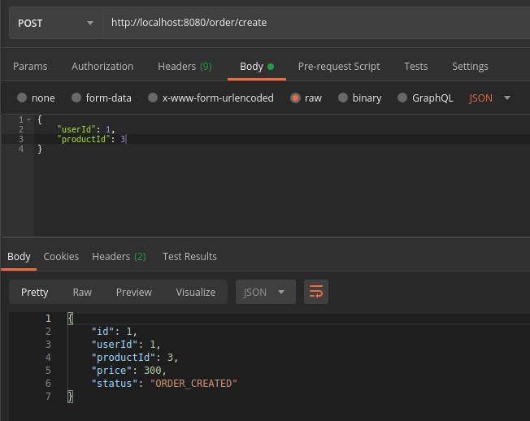Screen dimensions: 530x421
Task: Select the form-data radio option
Action: click(76, 98)
